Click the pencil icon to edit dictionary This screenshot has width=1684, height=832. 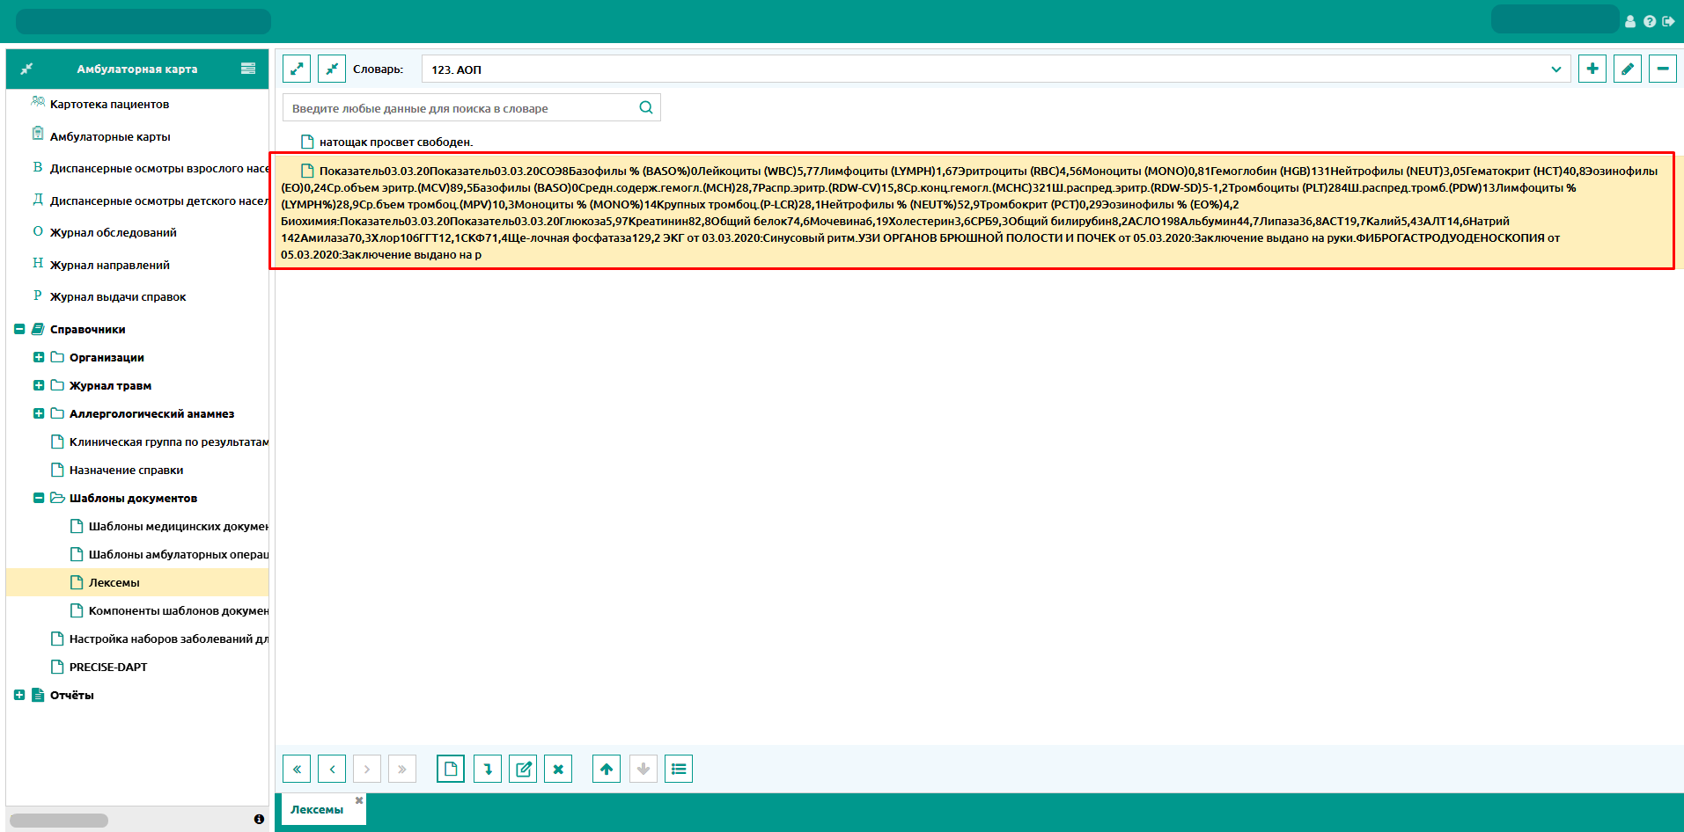click(x=1627, y=69)
